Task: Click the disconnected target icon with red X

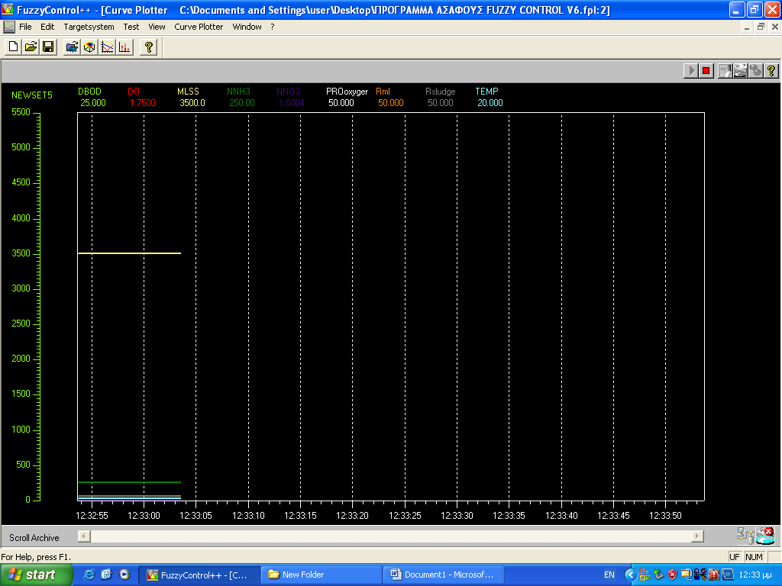Action: [765, 536]
